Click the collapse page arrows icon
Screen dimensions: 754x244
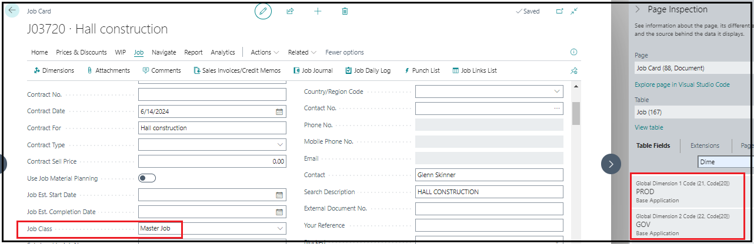click(574, 11)
